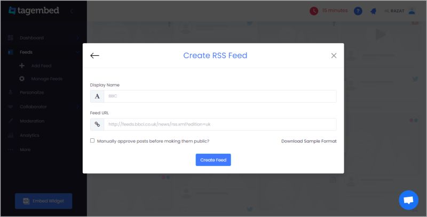427x217 pixels.
Task: Click the Embed Widget button
Action: [x=44, y=201]
